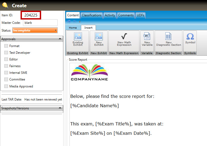Click the lightbulb Create icon
The width and height of the screenshot is (207, 146).
(5, 5)
